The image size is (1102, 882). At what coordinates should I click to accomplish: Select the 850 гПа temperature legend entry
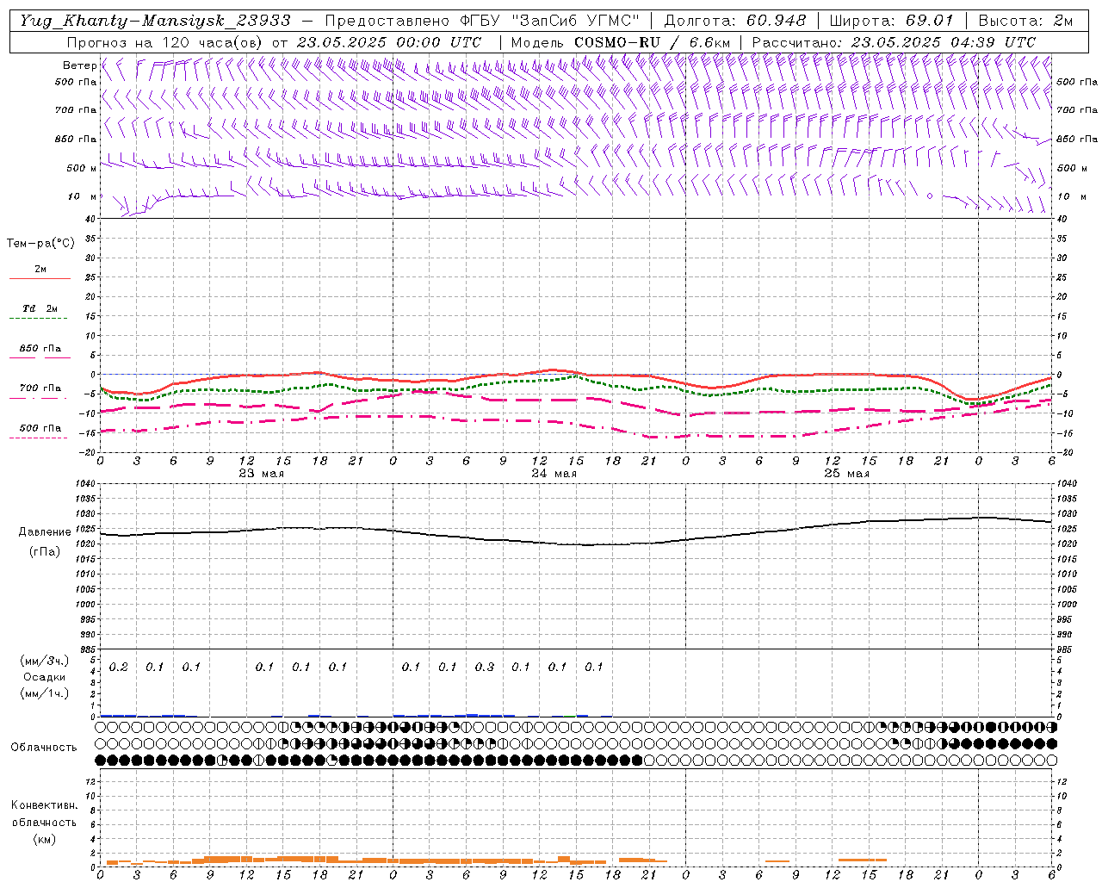click(40, 349)
